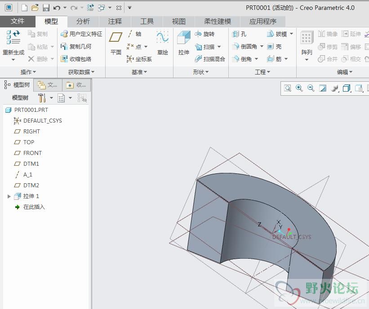The height and width of the screenshot is (309, 369).
Task: Click the Save disk icon
Action: click(x=46, y=8)
